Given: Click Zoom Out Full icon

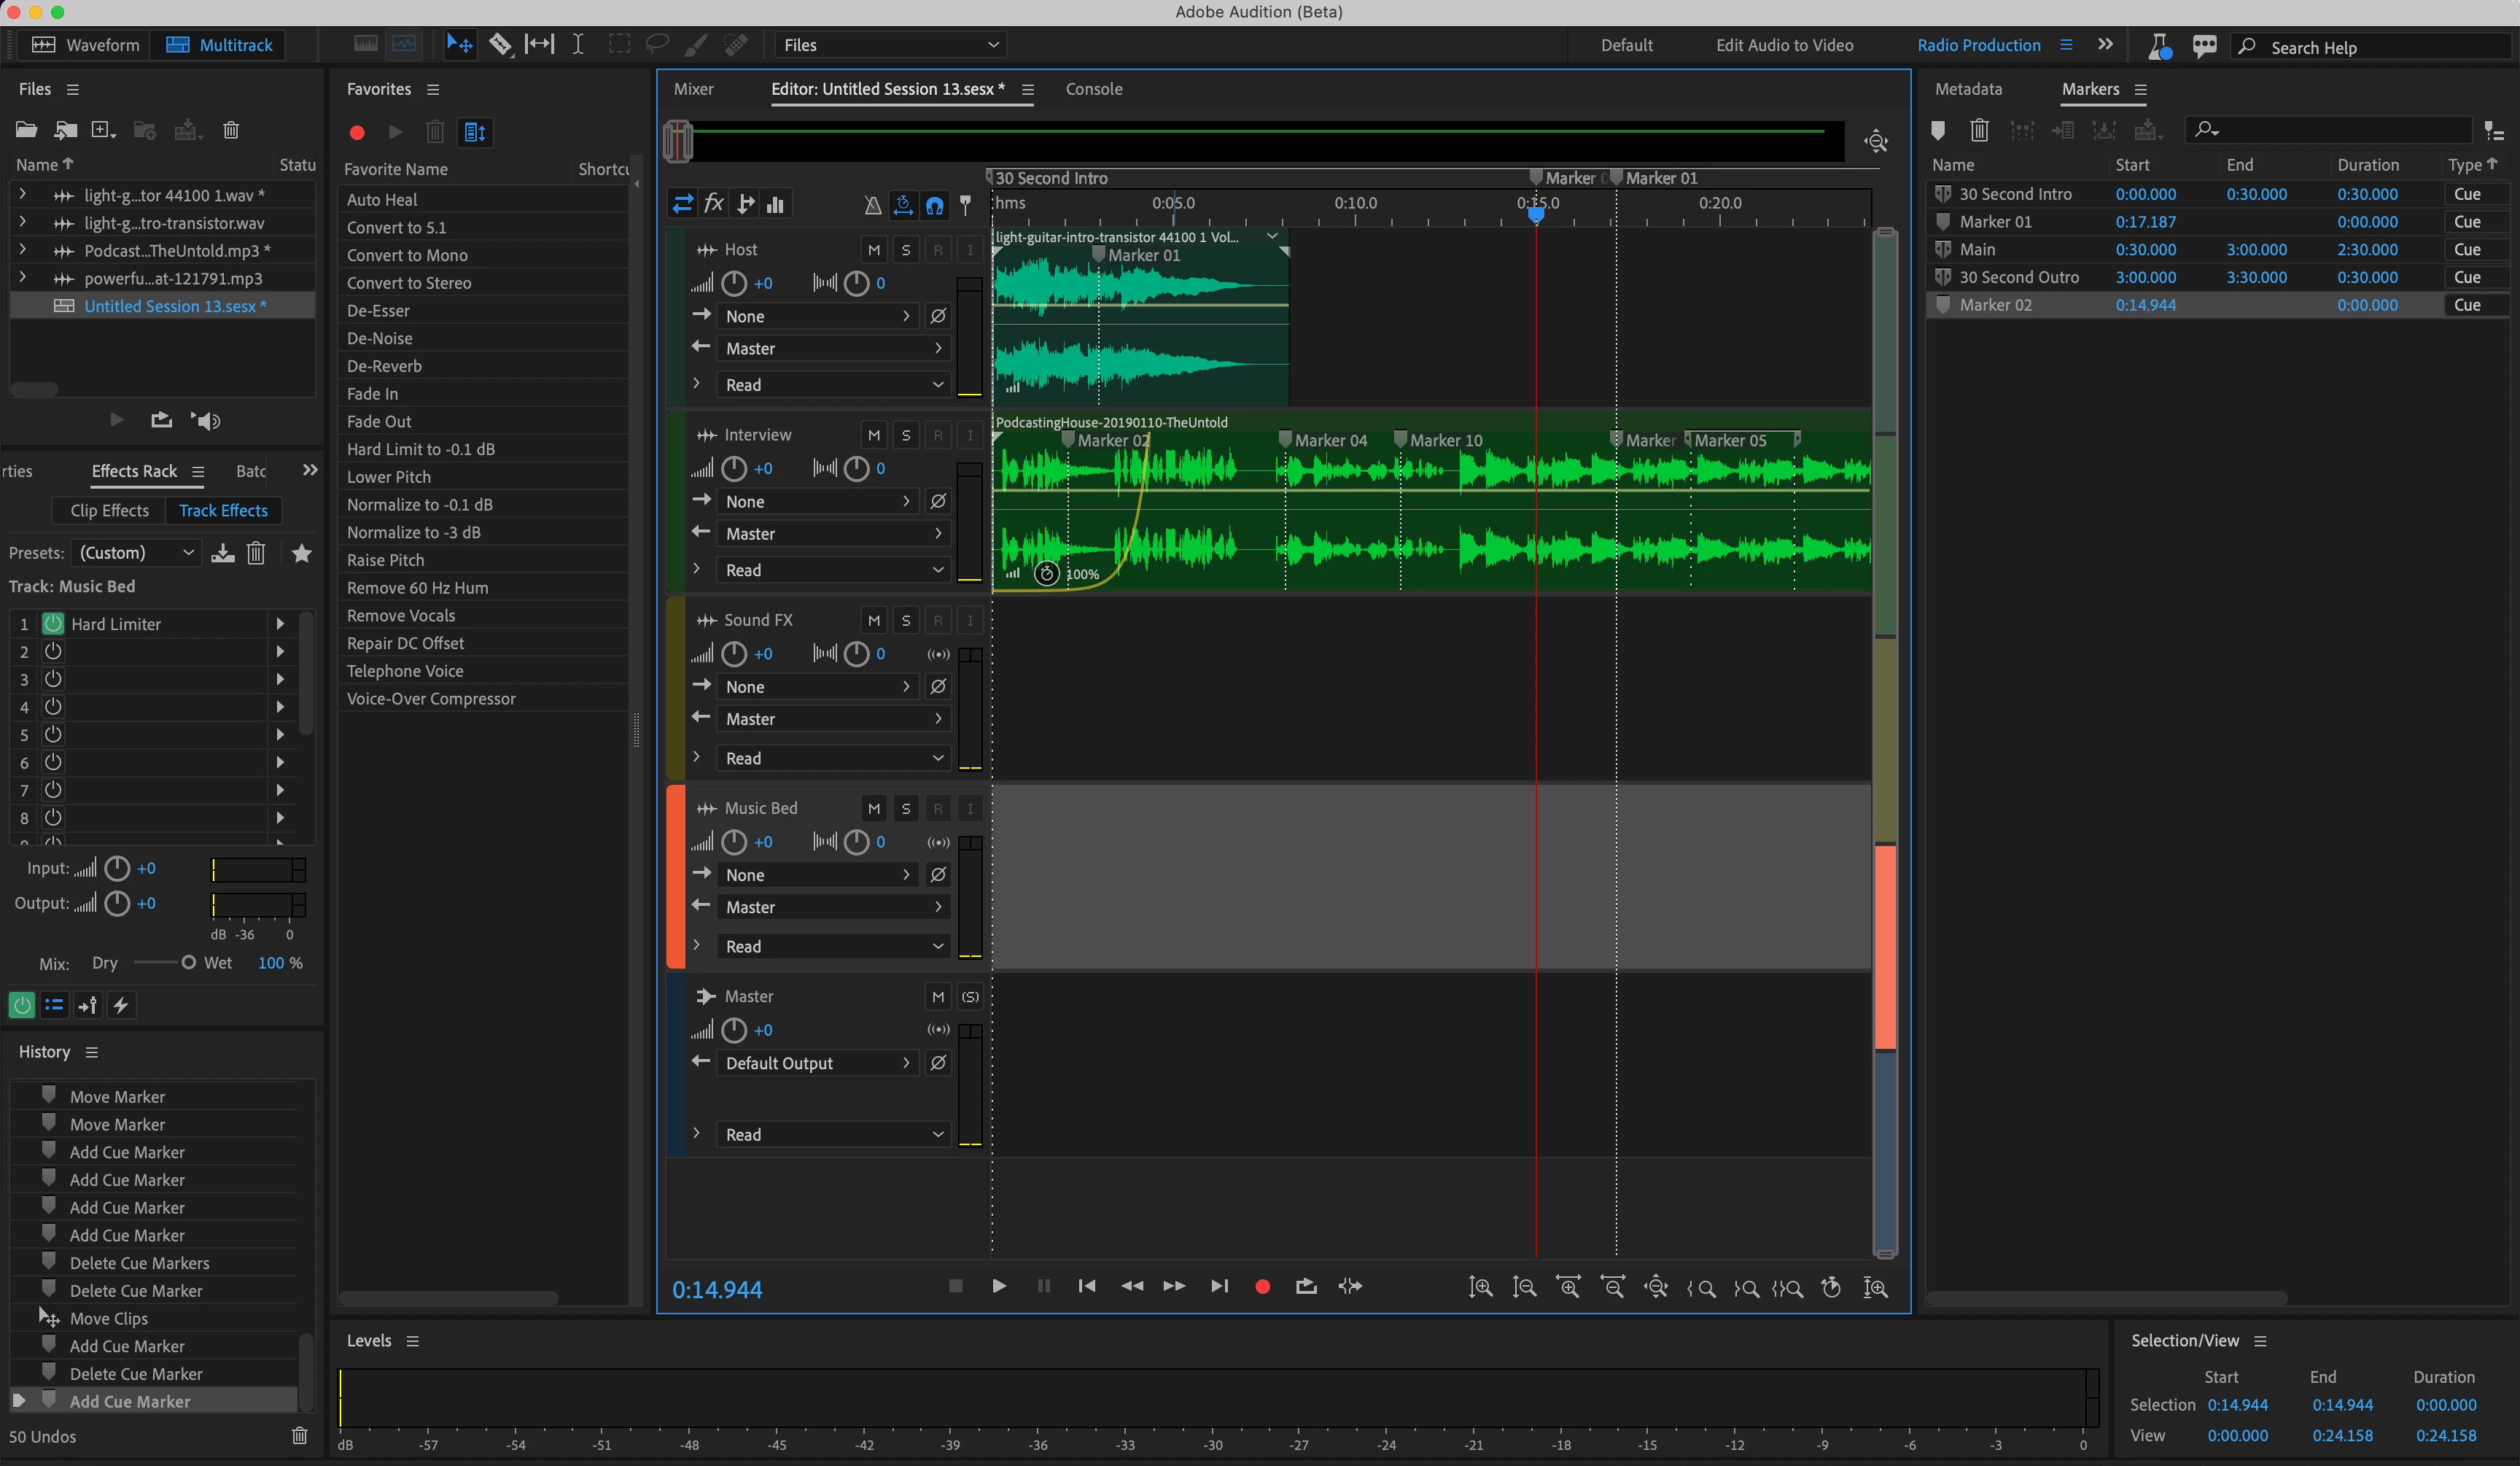Looking at the screenshot, I should pos(1655,1288).
